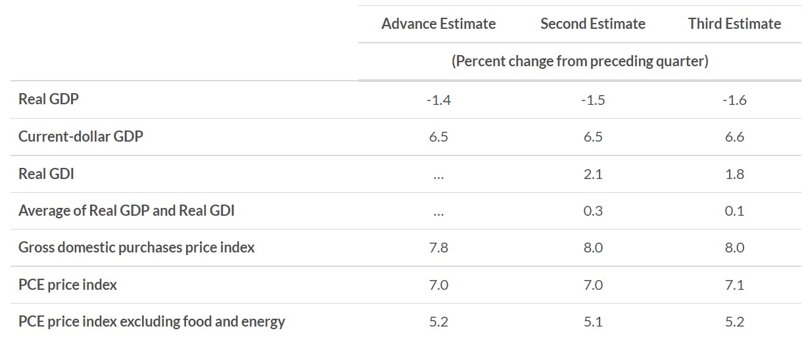
Task: Select the Real GDP row label
Action: click(x=49, y=100)
